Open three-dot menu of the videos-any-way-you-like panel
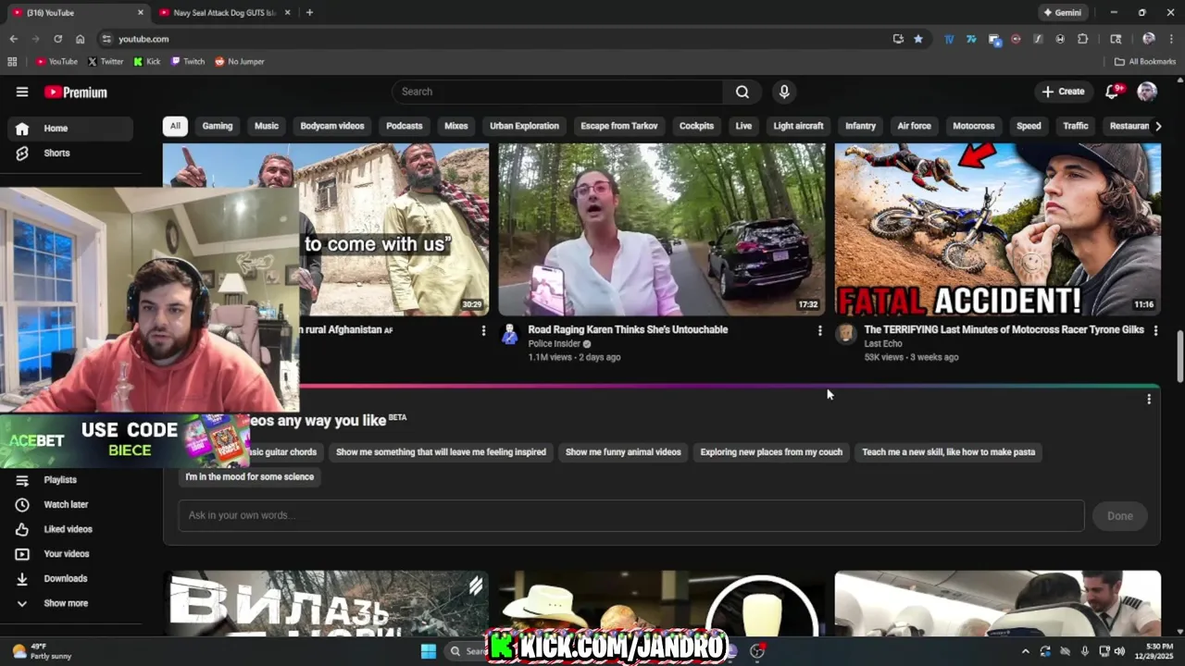The image size is (1185, 666). coord(1149,400)
